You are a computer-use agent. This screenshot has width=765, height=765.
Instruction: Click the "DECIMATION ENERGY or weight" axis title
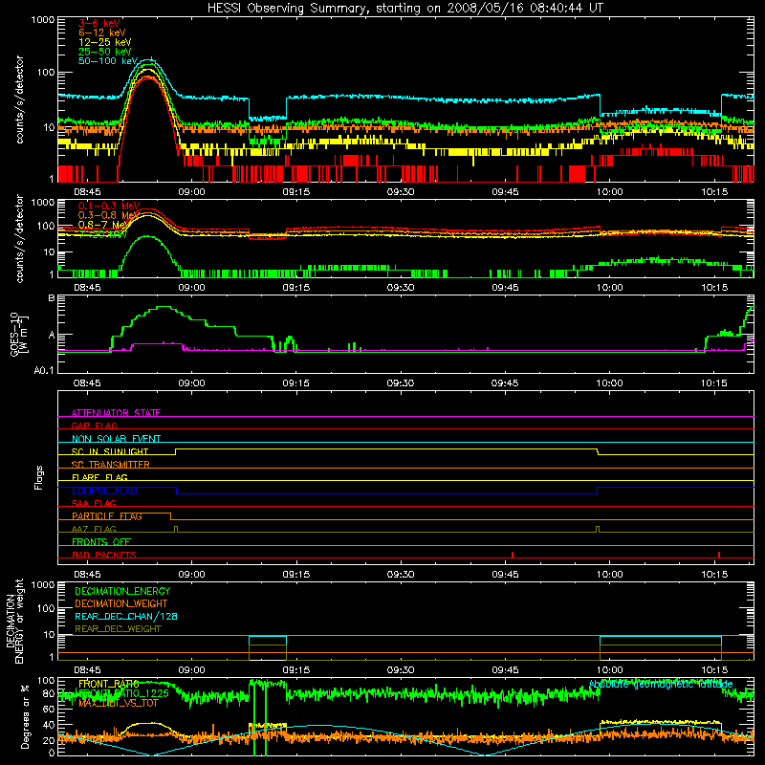pos(14,622)
